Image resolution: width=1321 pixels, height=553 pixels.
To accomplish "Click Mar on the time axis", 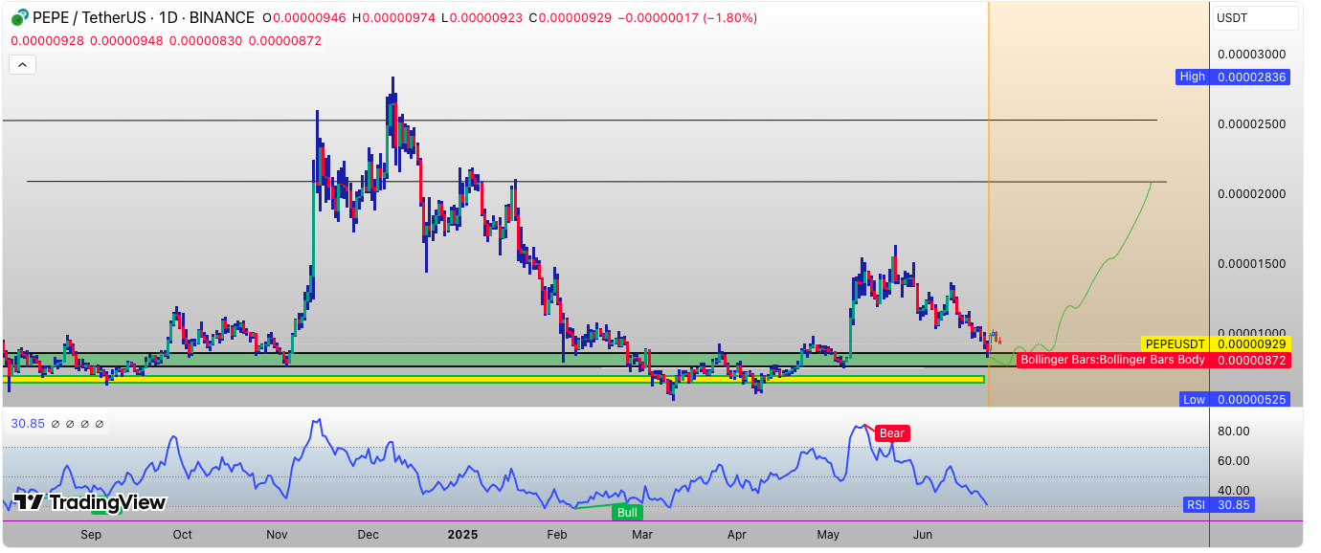I will point(642,535).
